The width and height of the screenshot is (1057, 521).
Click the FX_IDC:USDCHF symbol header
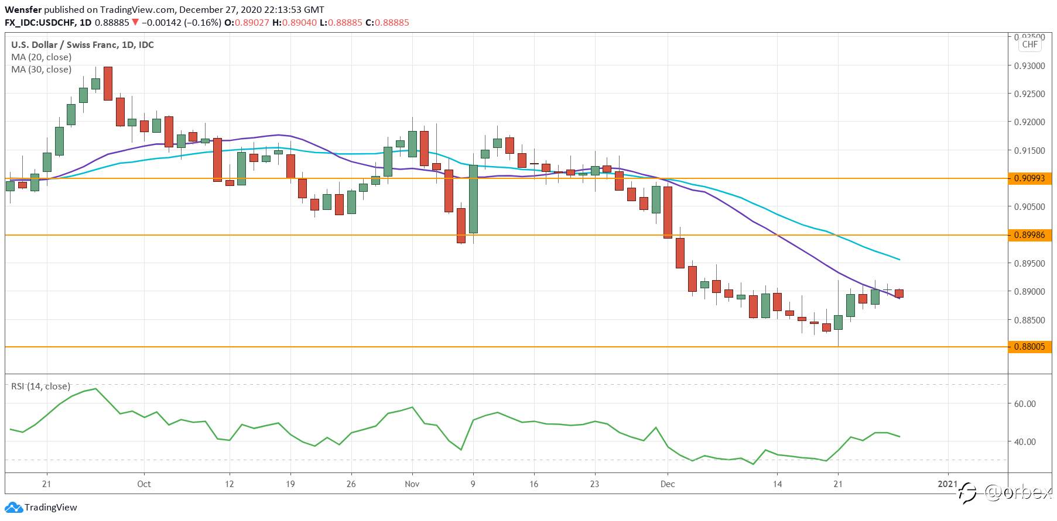click(40, 23)
